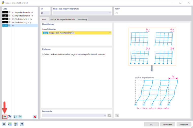Click the Abbrechen button
193x128 pixels.
point(168,124)
